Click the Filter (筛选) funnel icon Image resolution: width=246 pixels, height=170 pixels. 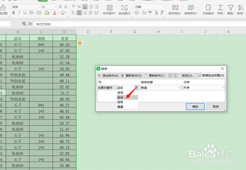point(231,8)
